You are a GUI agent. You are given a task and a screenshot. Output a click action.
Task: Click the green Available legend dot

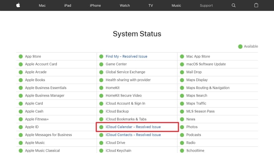pyautogui.click(x=240, y=47)
